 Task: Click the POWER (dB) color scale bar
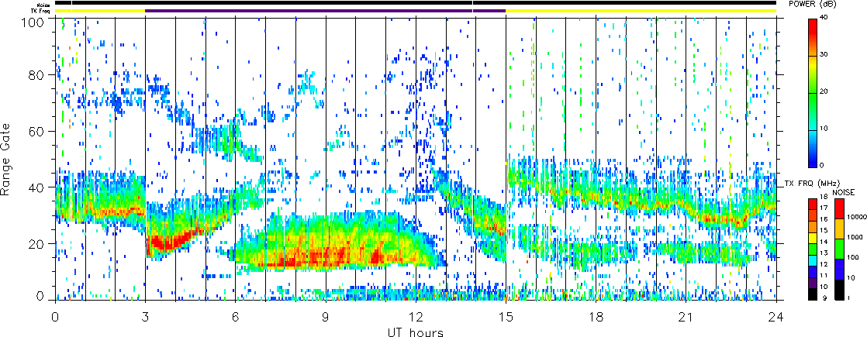tap(812, 93)
